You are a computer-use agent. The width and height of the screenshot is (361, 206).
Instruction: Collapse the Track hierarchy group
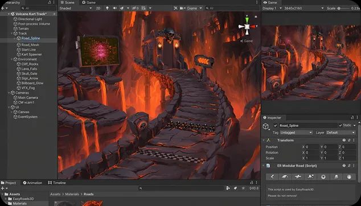click(12, 34)
